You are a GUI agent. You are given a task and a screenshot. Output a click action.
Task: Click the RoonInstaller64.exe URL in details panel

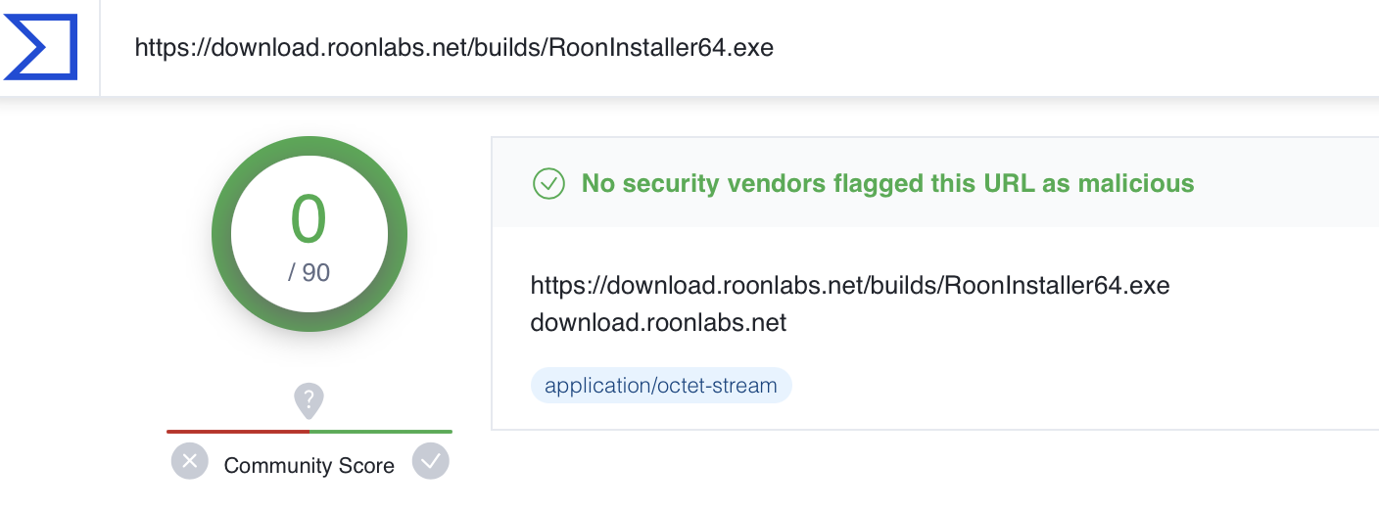click(x=850, y=286)
